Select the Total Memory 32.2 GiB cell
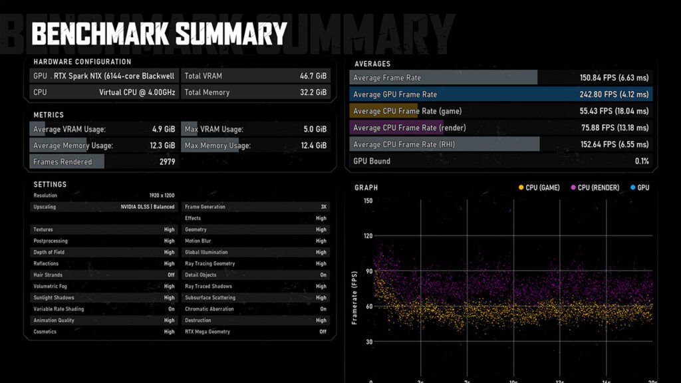This screenshot has width=681, height=383. point(256,92)
